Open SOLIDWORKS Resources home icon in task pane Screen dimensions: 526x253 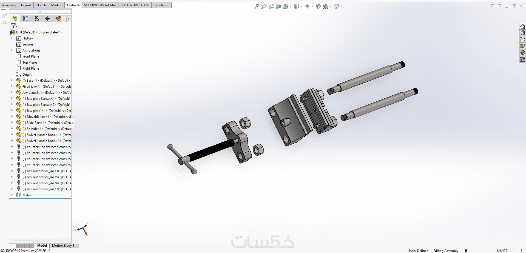pos(523,26)
